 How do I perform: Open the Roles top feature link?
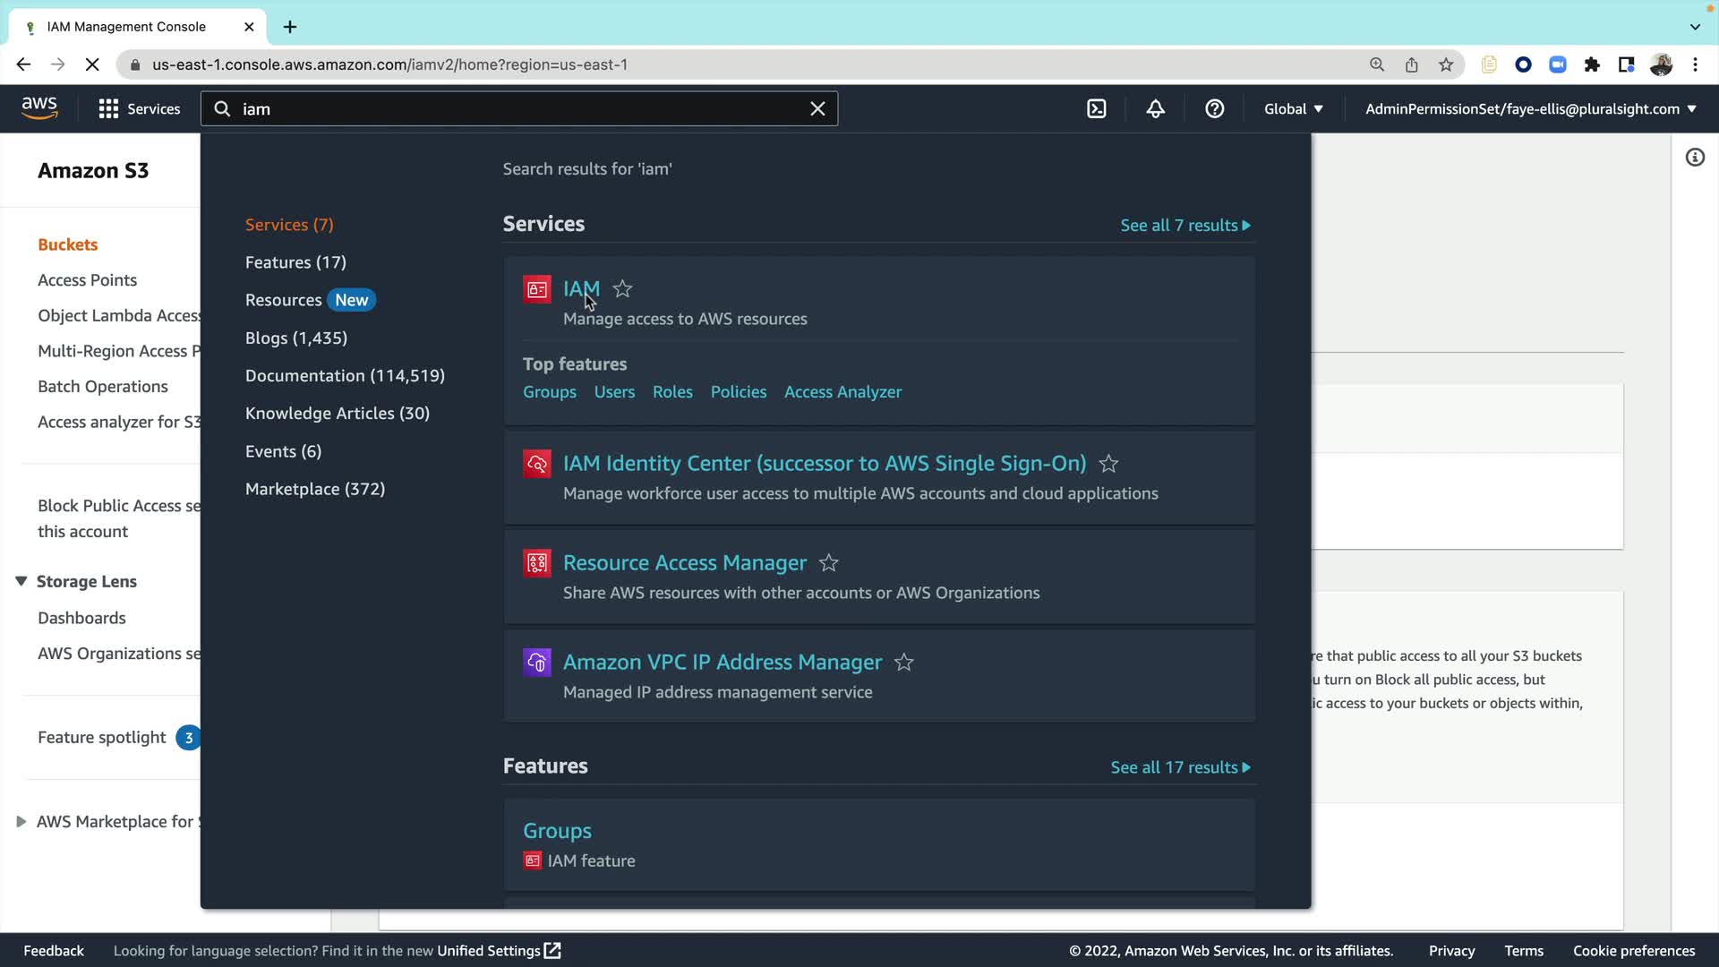(x=672, y=392)
